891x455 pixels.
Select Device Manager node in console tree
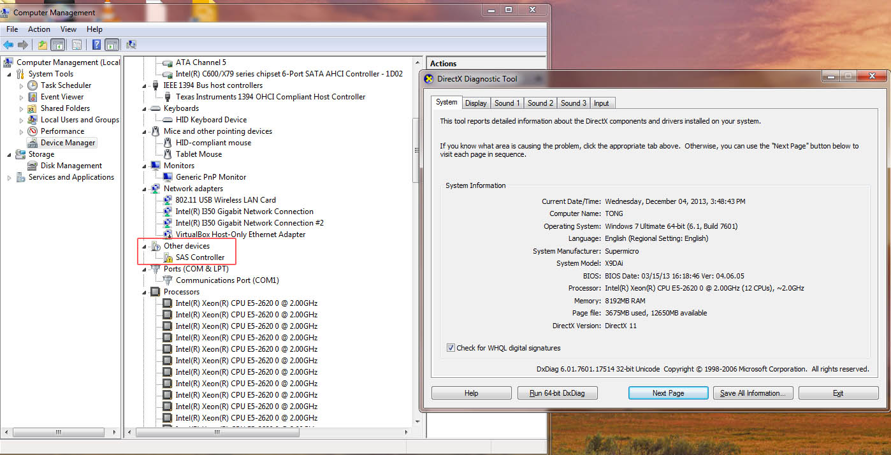tap(62, 143)
